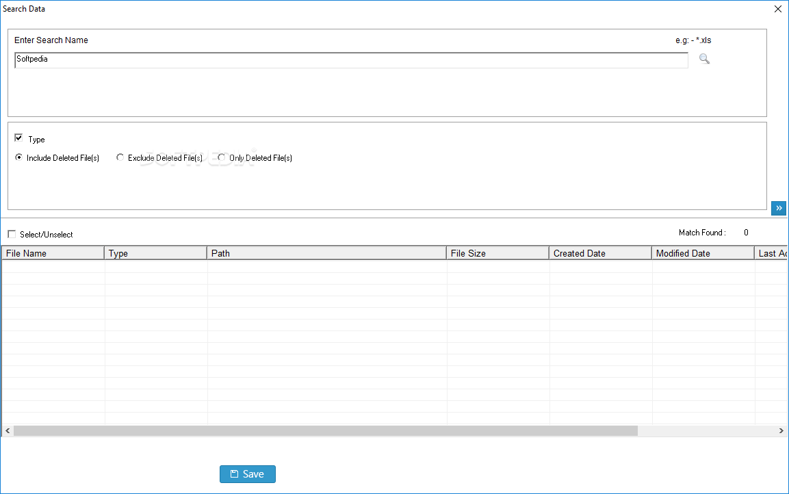Click the scroll left arrow
Viewport: 789px width, 494px height.
tap(8, 430)
